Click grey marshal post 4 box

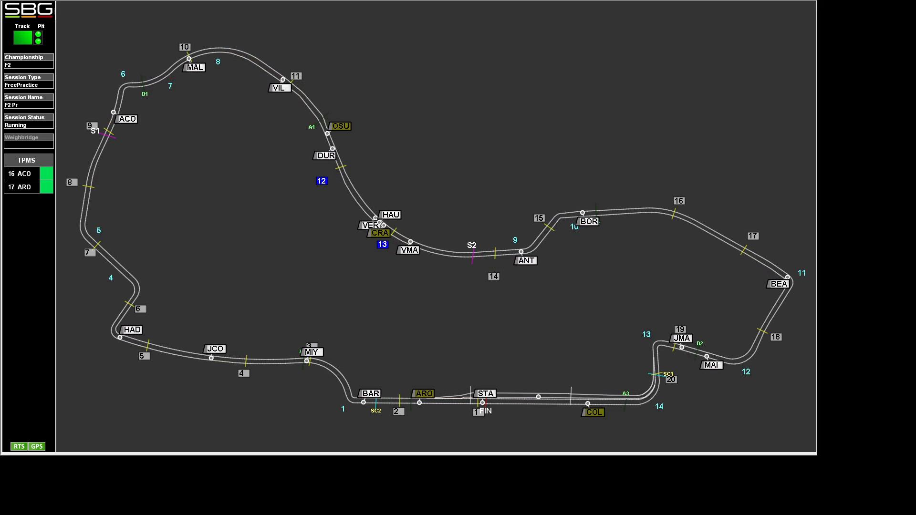243,373
